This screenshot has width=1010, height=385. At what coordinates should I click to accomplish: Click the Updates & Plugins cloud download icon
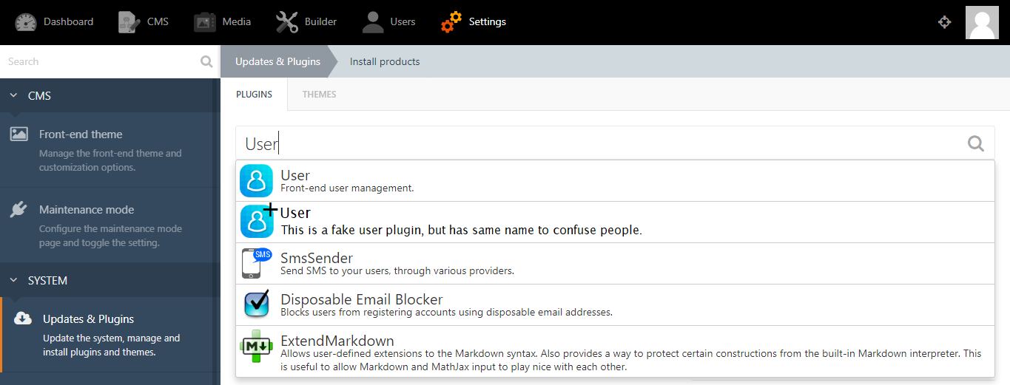tap(23, 318)
